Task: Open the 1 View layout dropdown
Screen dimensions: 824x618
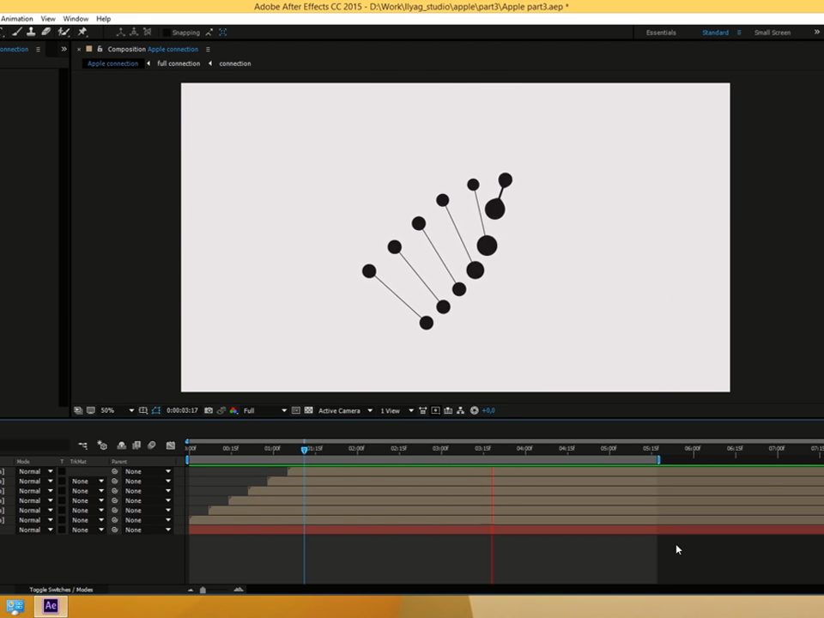Action: coord(397,410)
